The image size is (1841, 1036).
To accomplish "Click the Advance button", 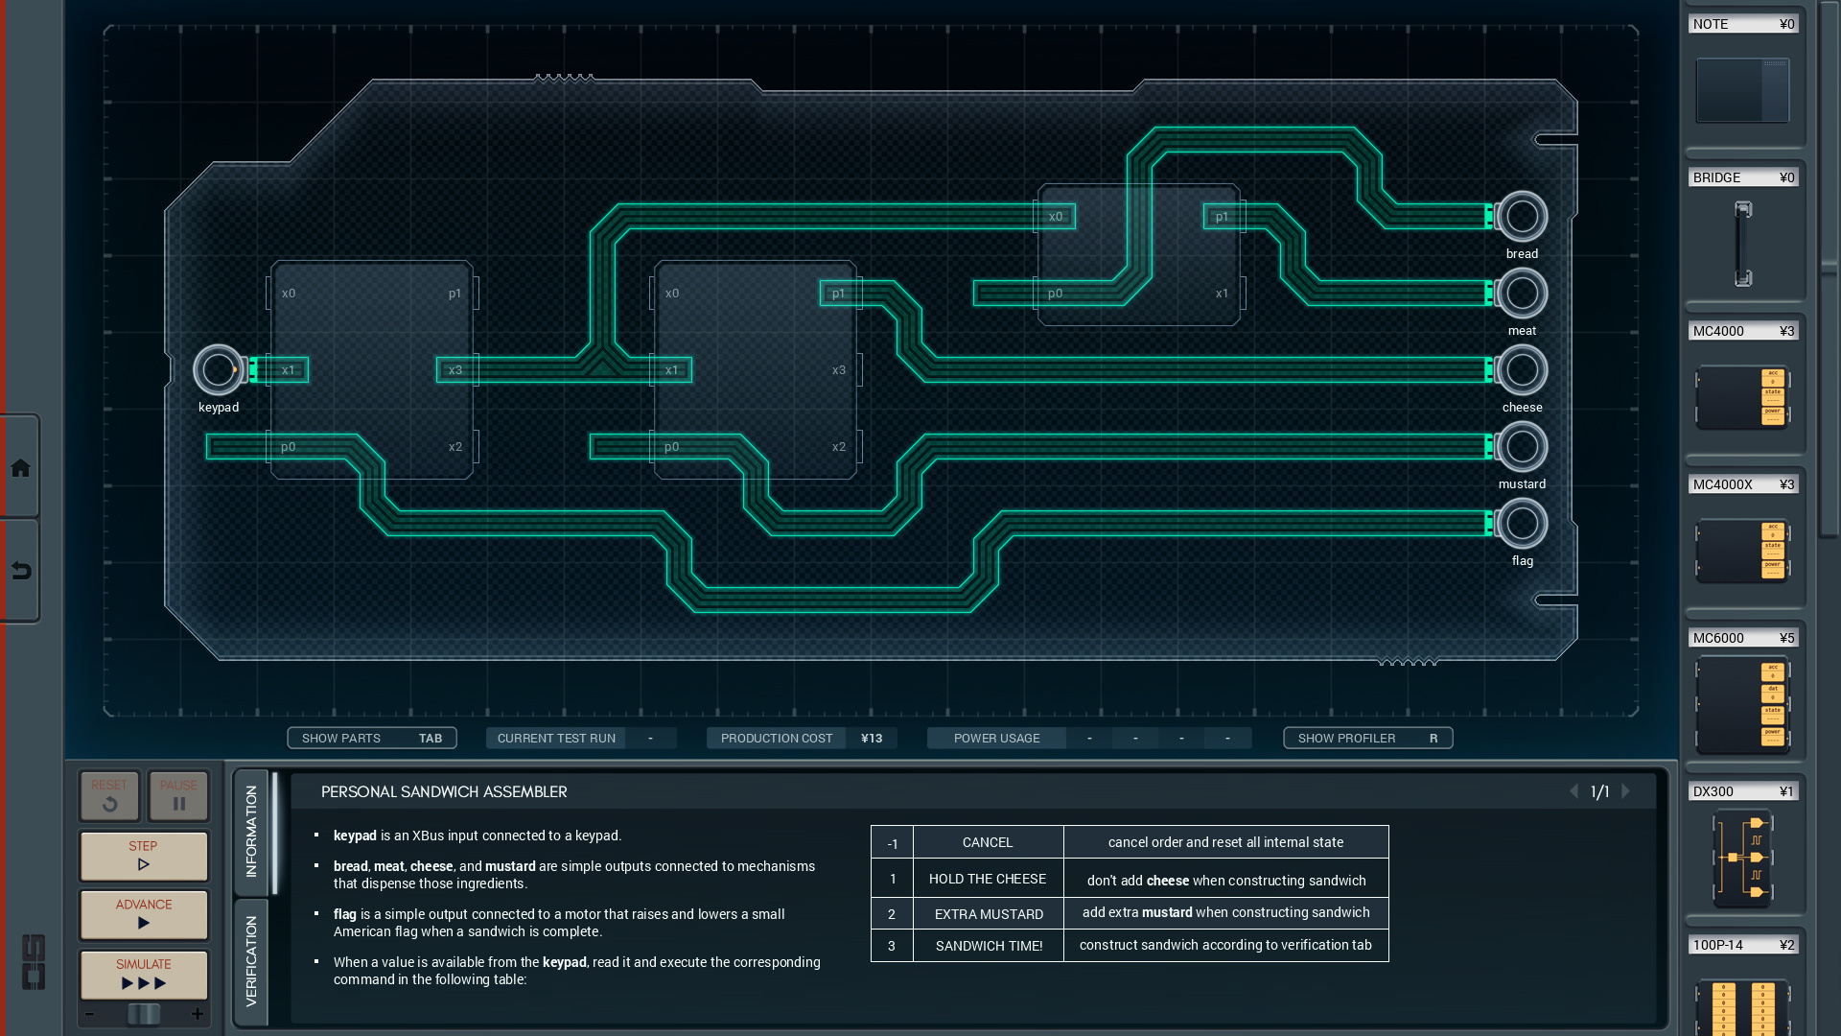I will 144,914.
